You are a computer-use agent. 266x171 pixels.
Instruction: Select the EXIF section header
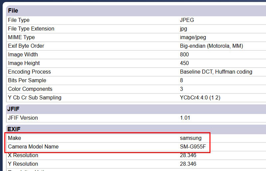[14, 129]
